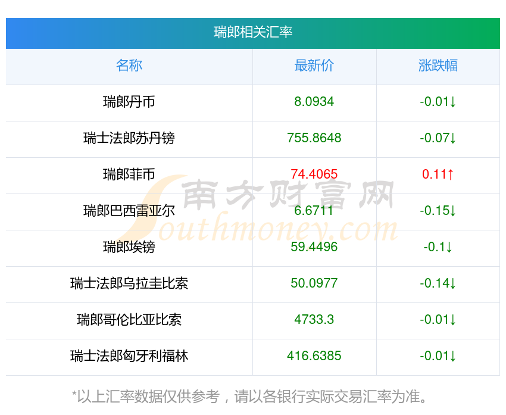Viewport: 506px width, 415px height.
Task: Click the -0.14 down-arrow change indicator
Action: pyautogui.click(x=438, y=283)
